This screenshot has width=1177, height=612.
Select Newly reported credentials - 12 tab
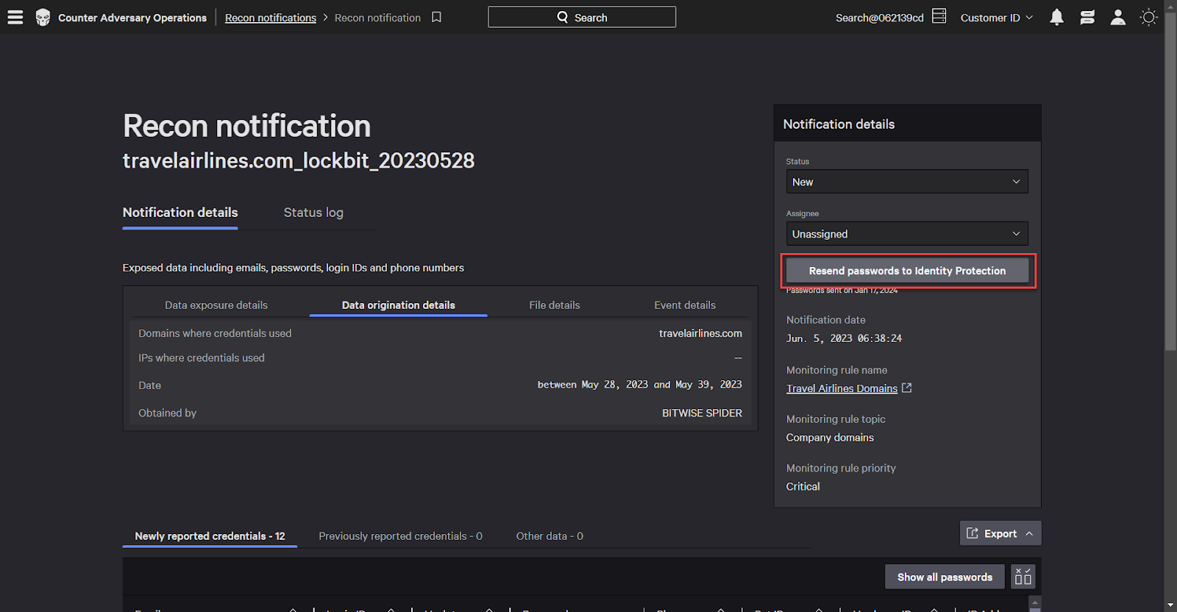(210, 536)
